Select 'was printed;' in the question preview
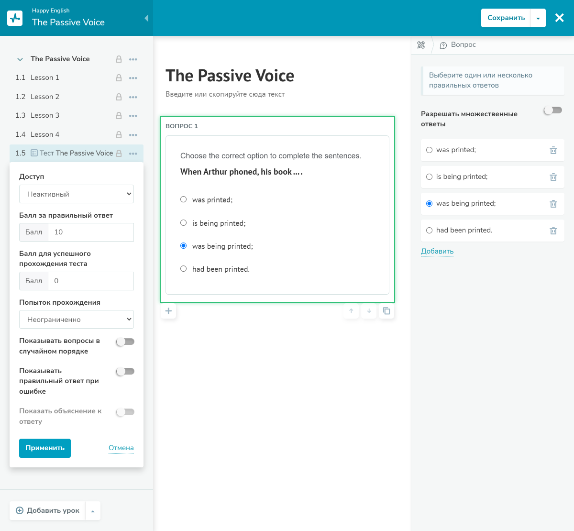 pos(183,199)
